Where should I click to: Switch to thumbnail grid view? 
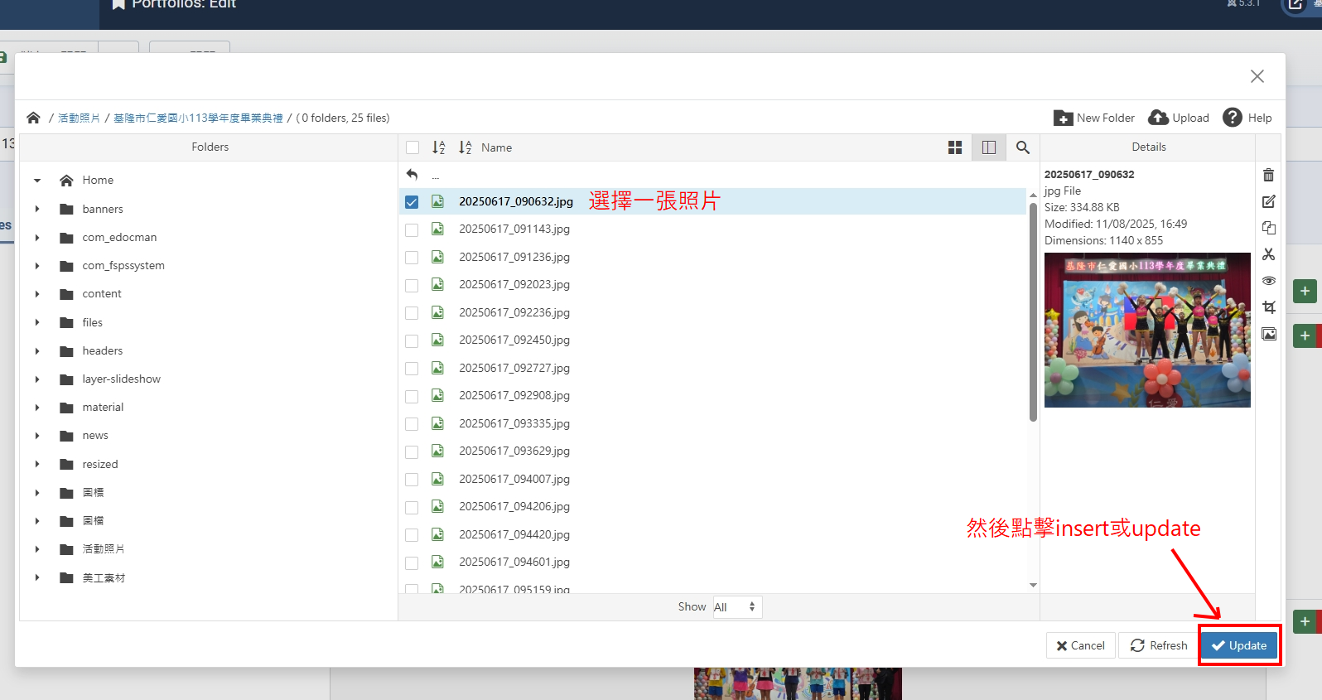click(x=955, y=147)
